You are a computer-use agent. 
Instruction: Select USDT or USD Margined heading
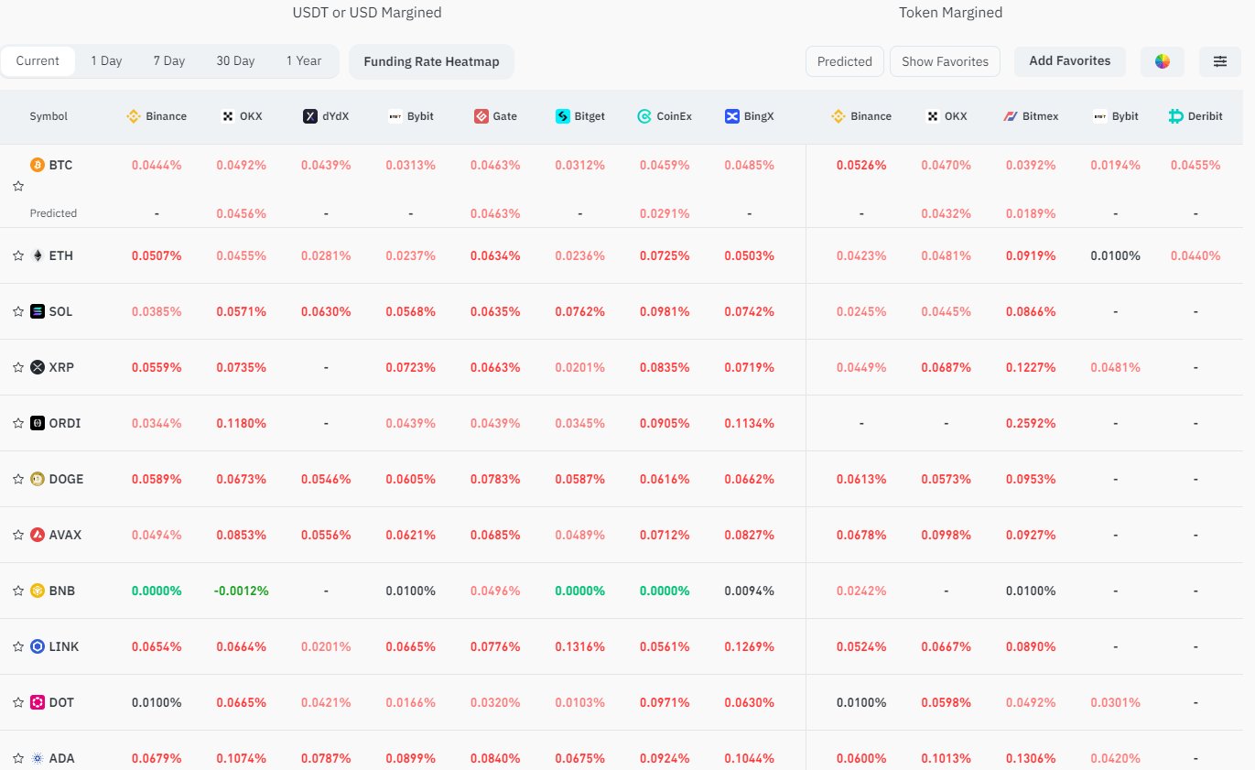tap(367, 13)
